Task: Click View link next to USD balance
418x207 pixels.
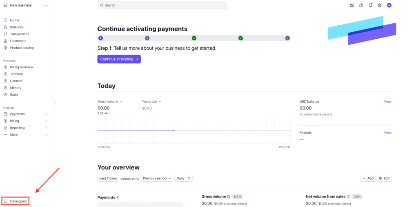Action: [387, 102]
